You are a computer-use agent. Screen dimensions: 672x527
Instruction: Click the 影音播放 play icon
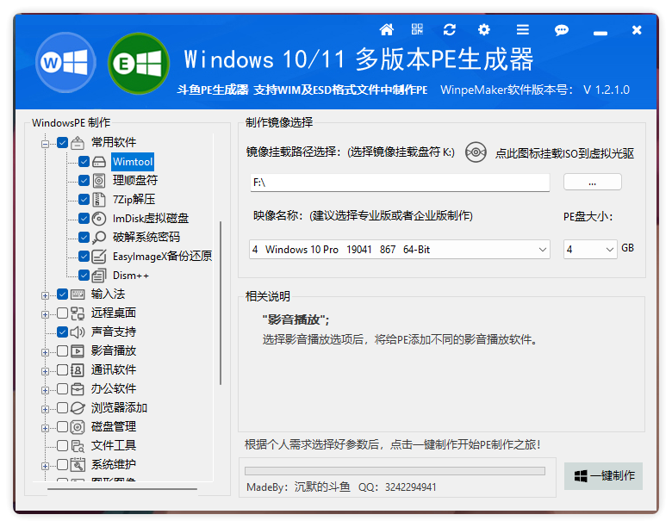(x=78, y=351)
